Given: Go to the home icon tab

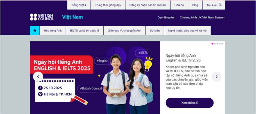Looking at the screenshot, I should (x=35, y=30).
